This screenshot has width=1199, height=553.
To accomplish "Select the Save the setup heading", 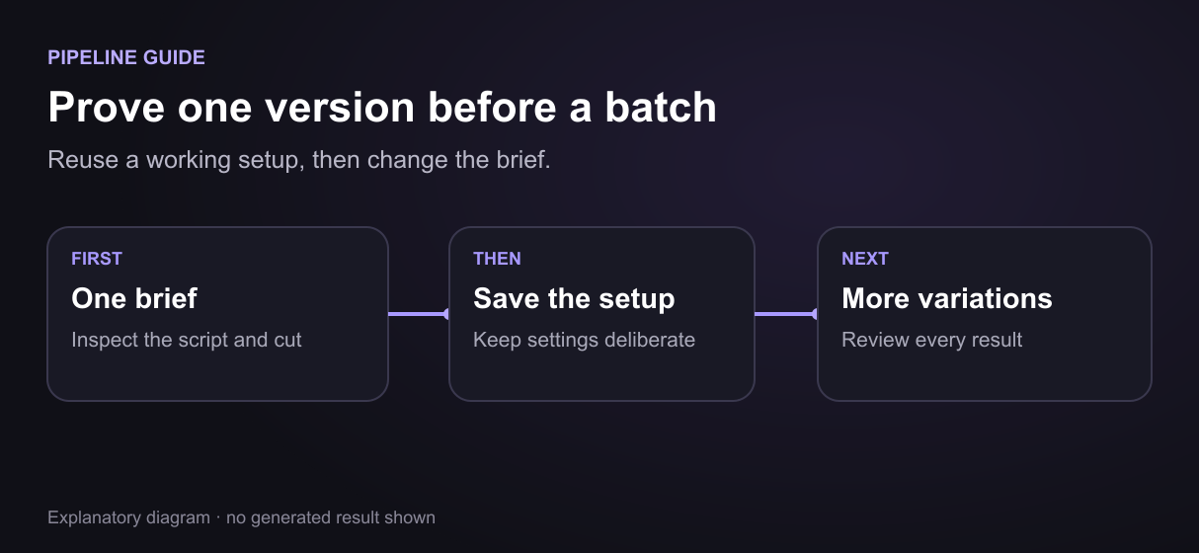I will [574, 298].
